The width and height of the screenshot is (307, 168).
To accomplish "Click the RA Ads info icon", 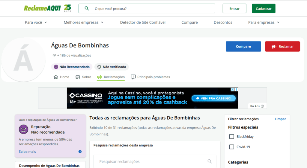I will tap(262, 106).
